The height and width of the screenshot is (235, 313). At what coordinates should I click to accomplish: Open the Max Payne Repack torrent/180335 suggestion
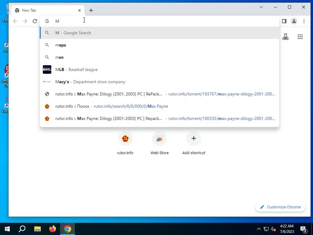click(x=160, y=118)
